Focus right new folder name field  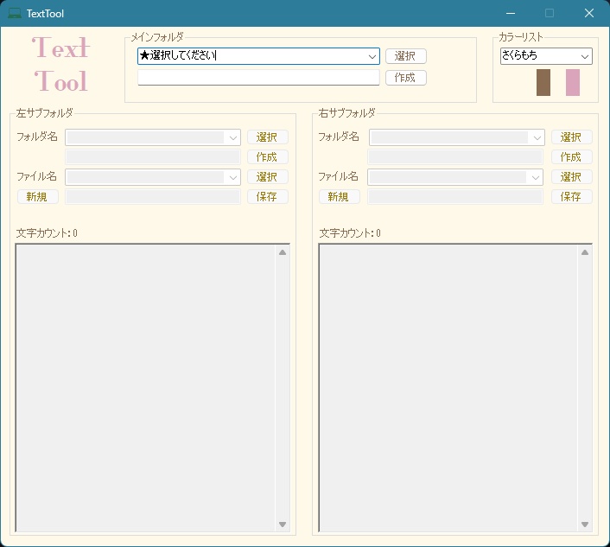[455, 157]
